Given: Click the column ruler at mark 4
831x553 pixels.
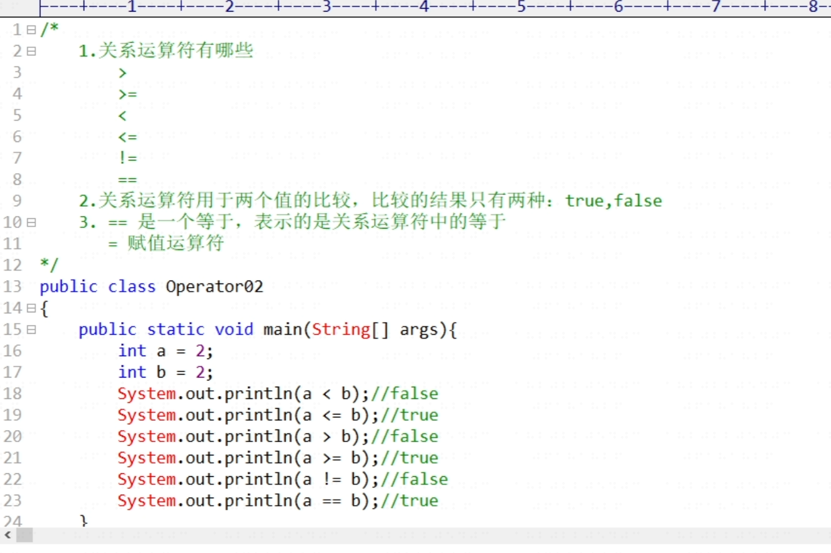Looking at the screenshot, I should coord(424,7).
